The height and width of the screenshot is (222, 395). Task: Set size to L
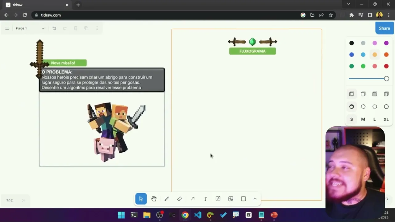tap(375, 119)
